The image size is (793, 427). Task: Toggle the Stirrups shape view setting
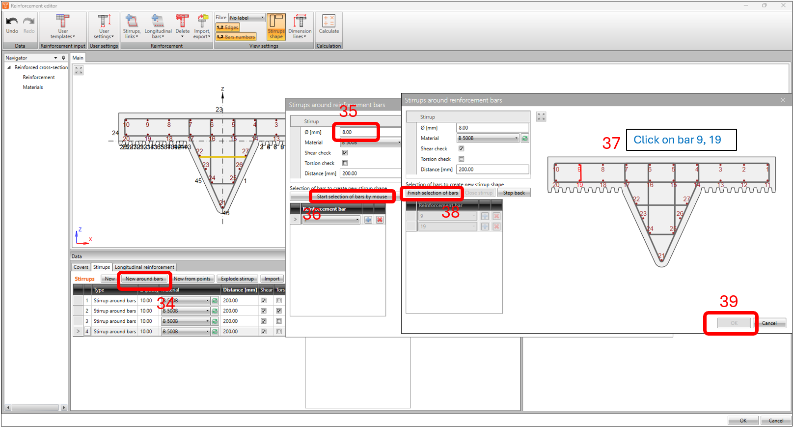(x=276, y=27)
